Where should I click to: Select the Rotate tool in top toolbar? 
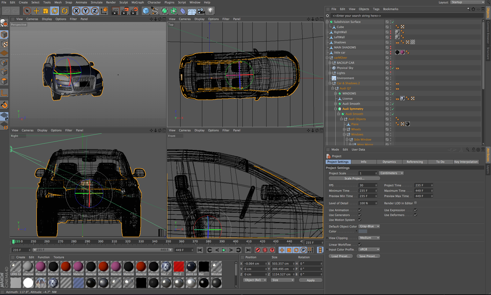(x=55, y=11)
